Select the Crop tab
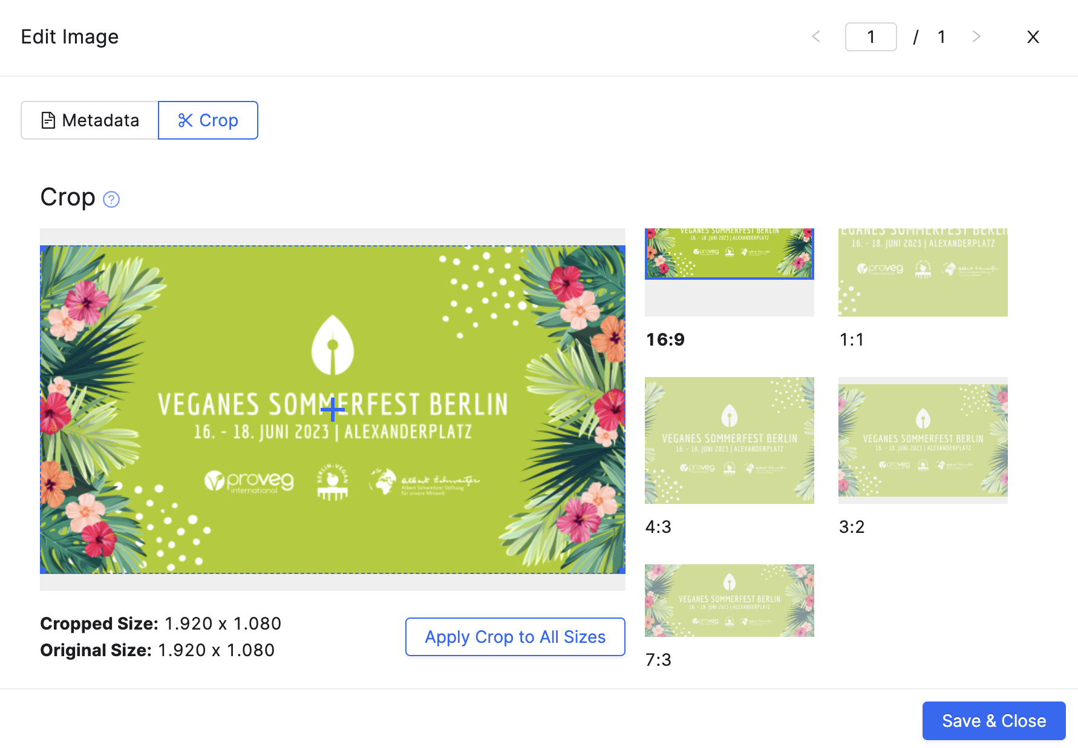This screenshot has width=1078, height=748. tap(208, 120)
